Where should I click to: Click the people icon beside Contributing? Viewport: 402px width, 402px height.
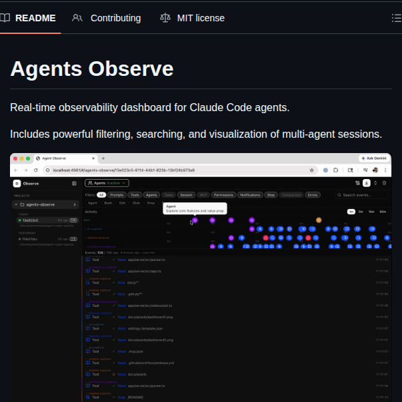pos(77,18)
